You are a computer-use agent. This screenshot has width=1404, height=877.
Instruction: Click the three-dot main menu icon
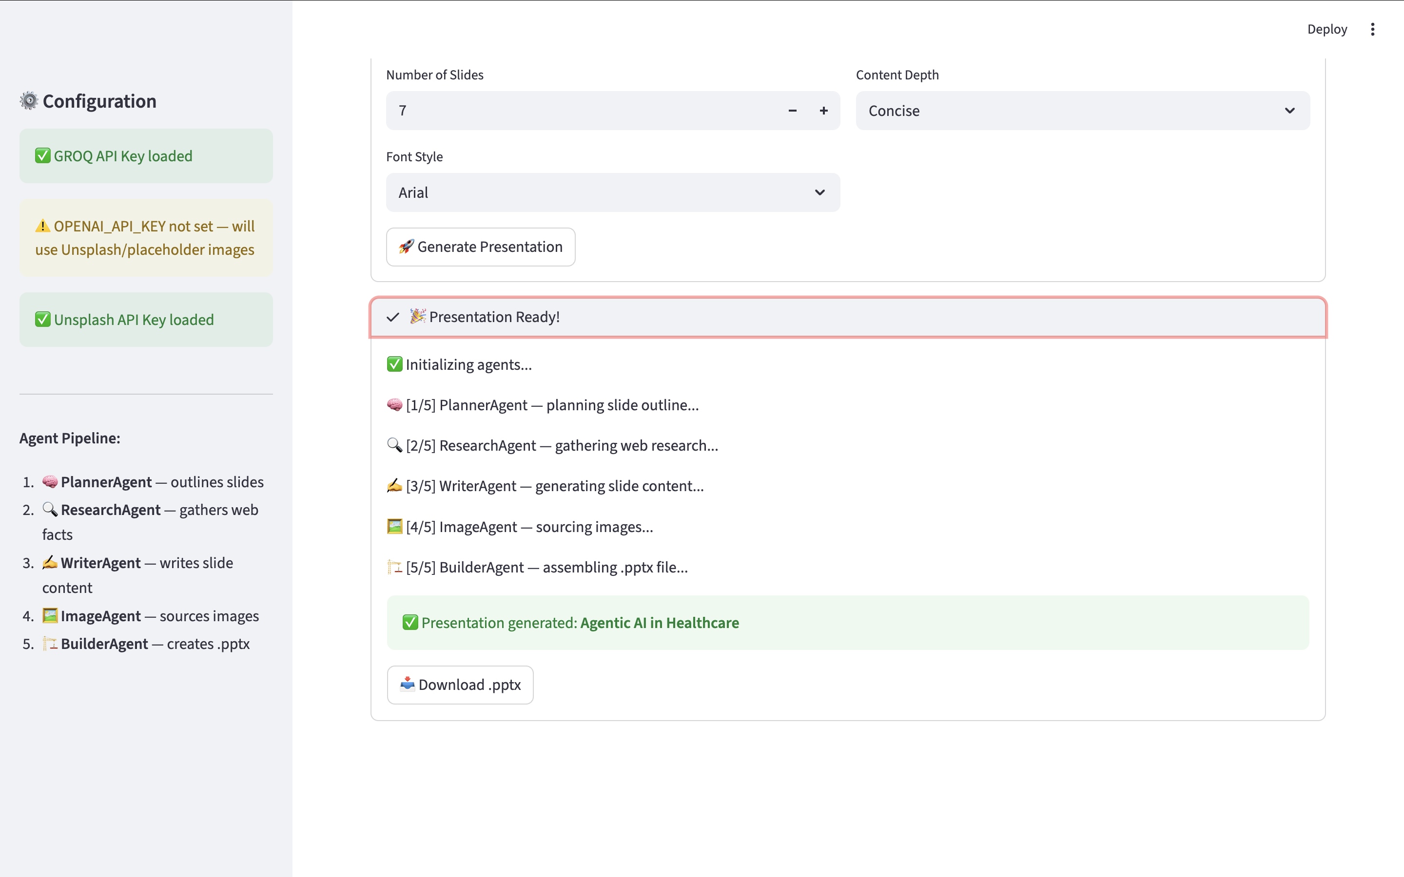pos(1372,29)
